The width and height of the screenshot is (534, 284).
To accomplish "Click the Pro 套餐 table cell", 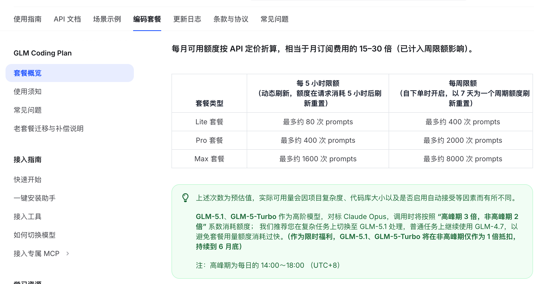I will pos(209,140).
